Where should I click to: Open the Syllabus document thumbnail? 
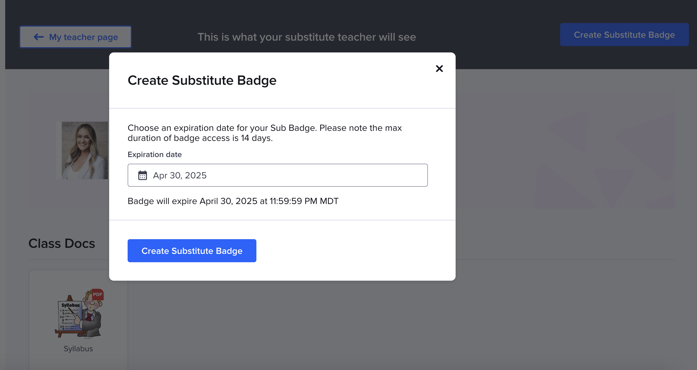(78, 314)
